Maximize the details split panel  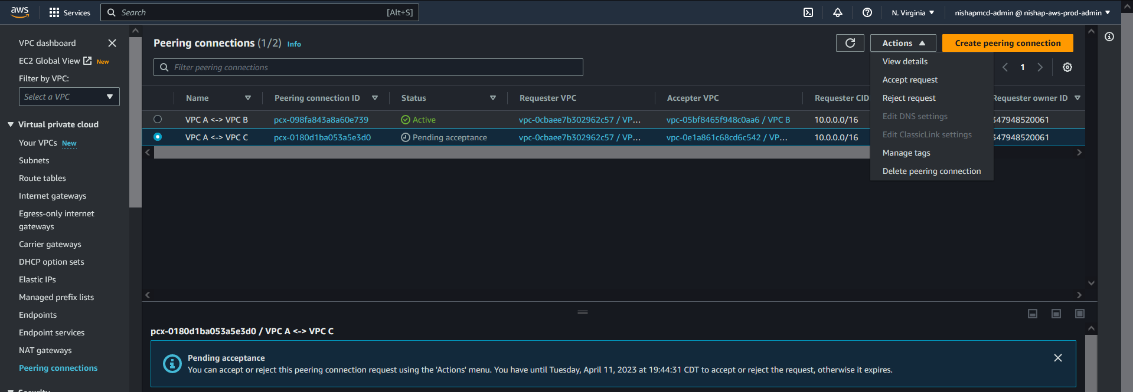click(1079, 314)
